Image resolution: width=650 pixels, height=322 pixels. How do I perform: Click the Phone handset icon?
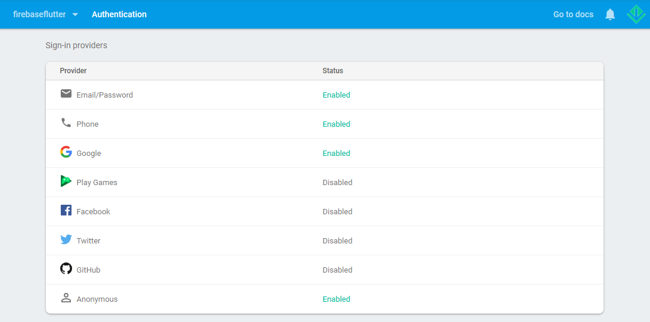[66, 123]
